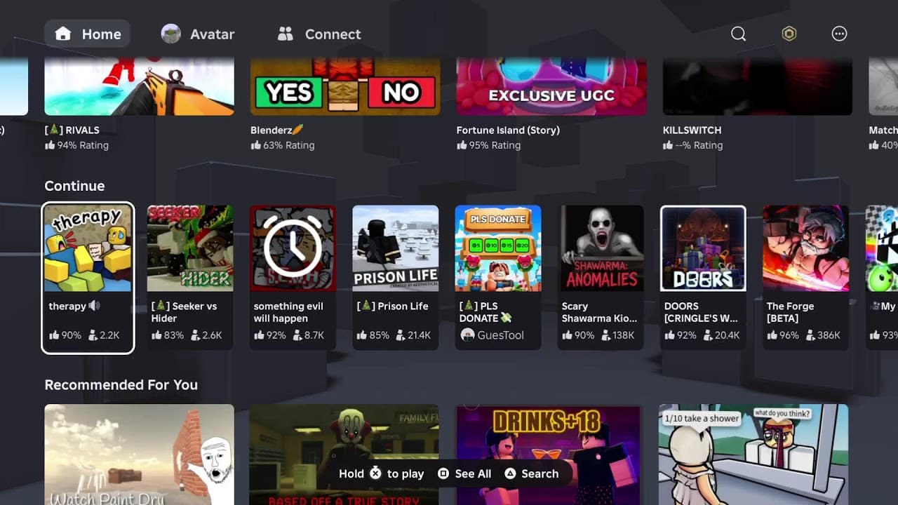Image resolution: width=898 pixels, height=505 pixels.
Task: Go to the Home tab
Action: pos(88,34)
